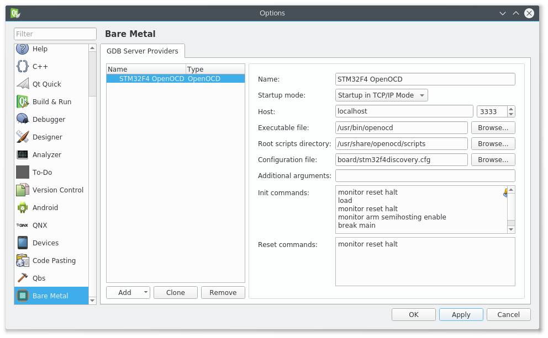548x338 pixels.
Task: Click the Host field containing localhost
Action: point(404,111)
